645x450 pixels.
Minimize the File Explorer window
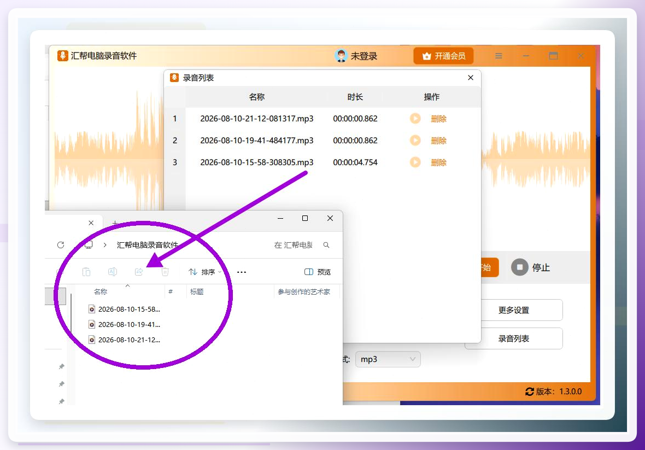(x=280, y=218)
